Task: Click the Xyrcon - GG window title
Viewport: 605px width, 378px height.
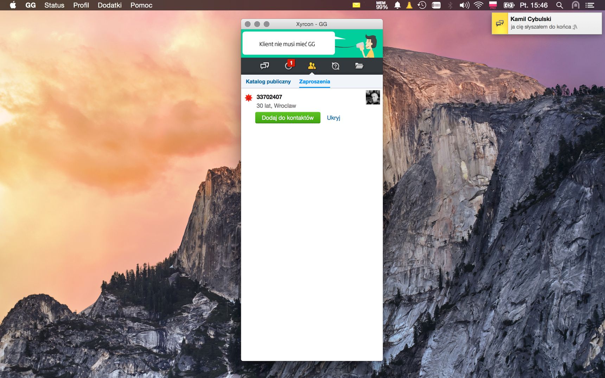Action: 312,24
